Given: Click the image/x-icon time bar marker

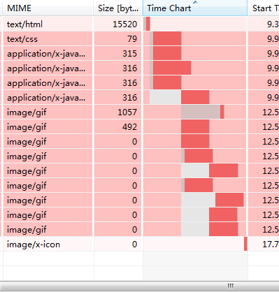Looking at the screenshot, I should pos(245,244).
